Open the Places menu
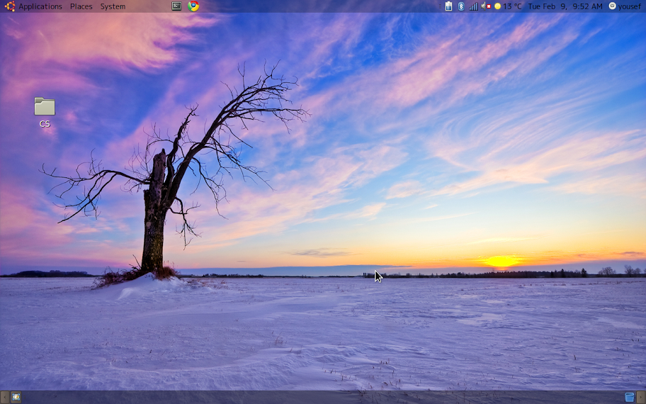 [81, 6]
